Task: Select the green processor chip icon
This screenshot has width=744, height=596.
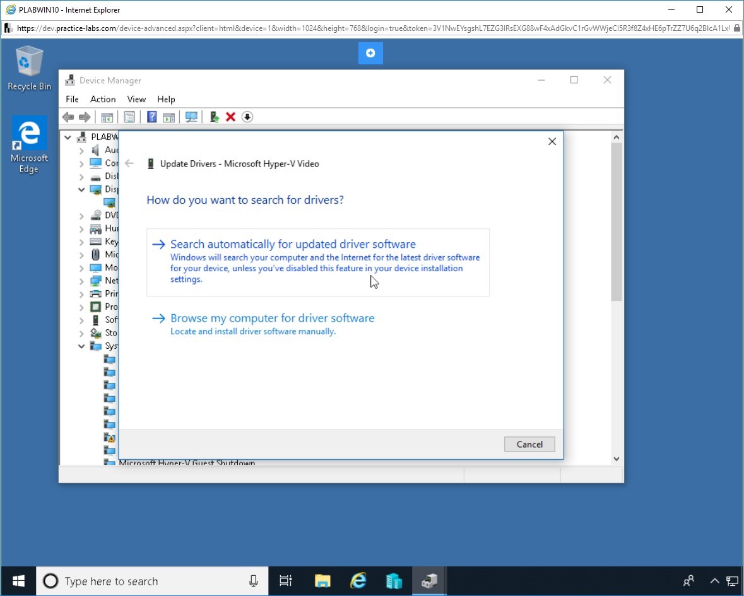Action: tap(96, 307)
